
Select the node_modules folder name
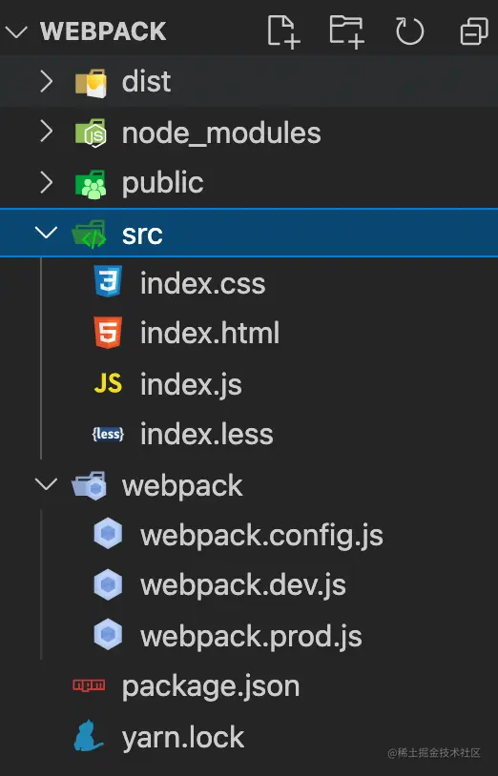[221, 133]
